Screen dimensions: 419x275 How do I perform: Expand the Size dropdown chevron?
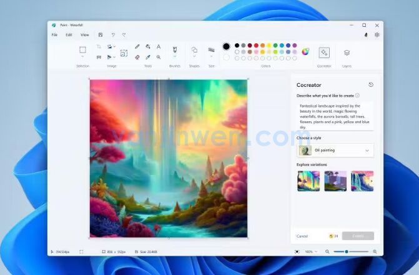(211, 57)
